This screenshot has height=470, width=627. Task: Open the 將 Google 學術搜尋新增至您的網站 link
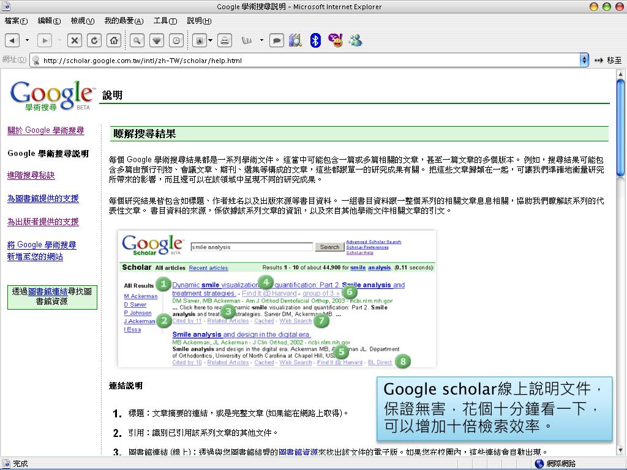pos(42,250)
